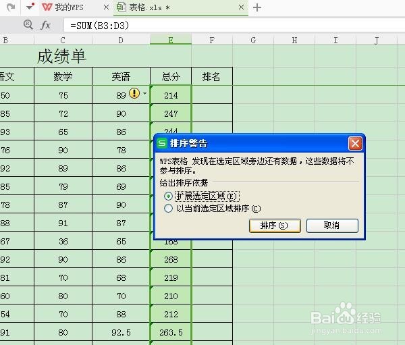
Task: Click the magnifier zoom icon beside fx
Action: 28,25
